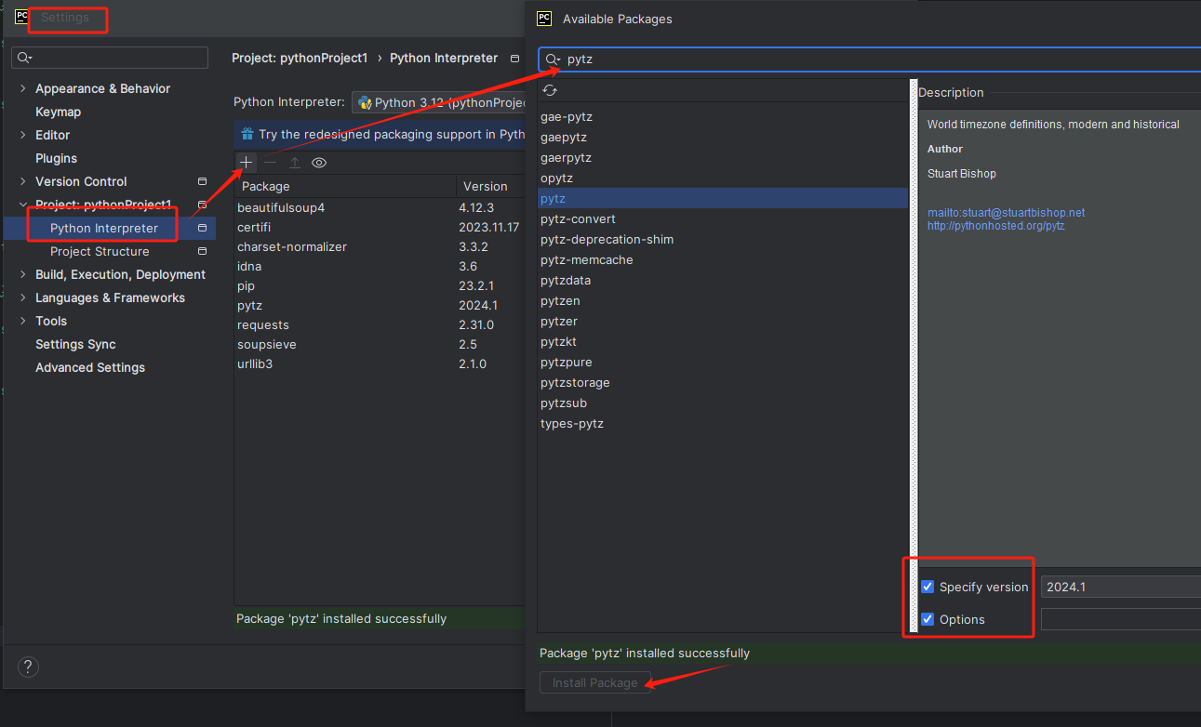Image resolution: width=1201 pixels, height=727 pixels.
Task: Select Keymap in the settings tree
Action: point(58,112)
